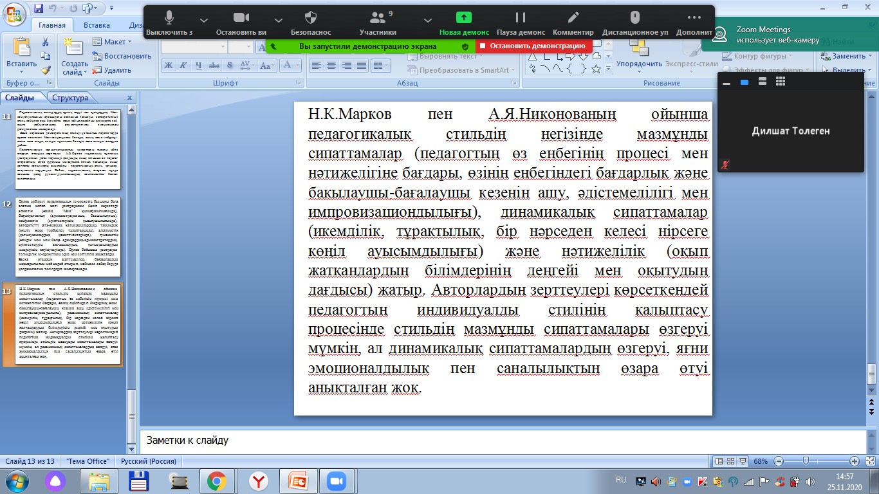The image size is (879, 494).
Task: Open Zoom annotation pencil tool
Action: coord(573,19)
